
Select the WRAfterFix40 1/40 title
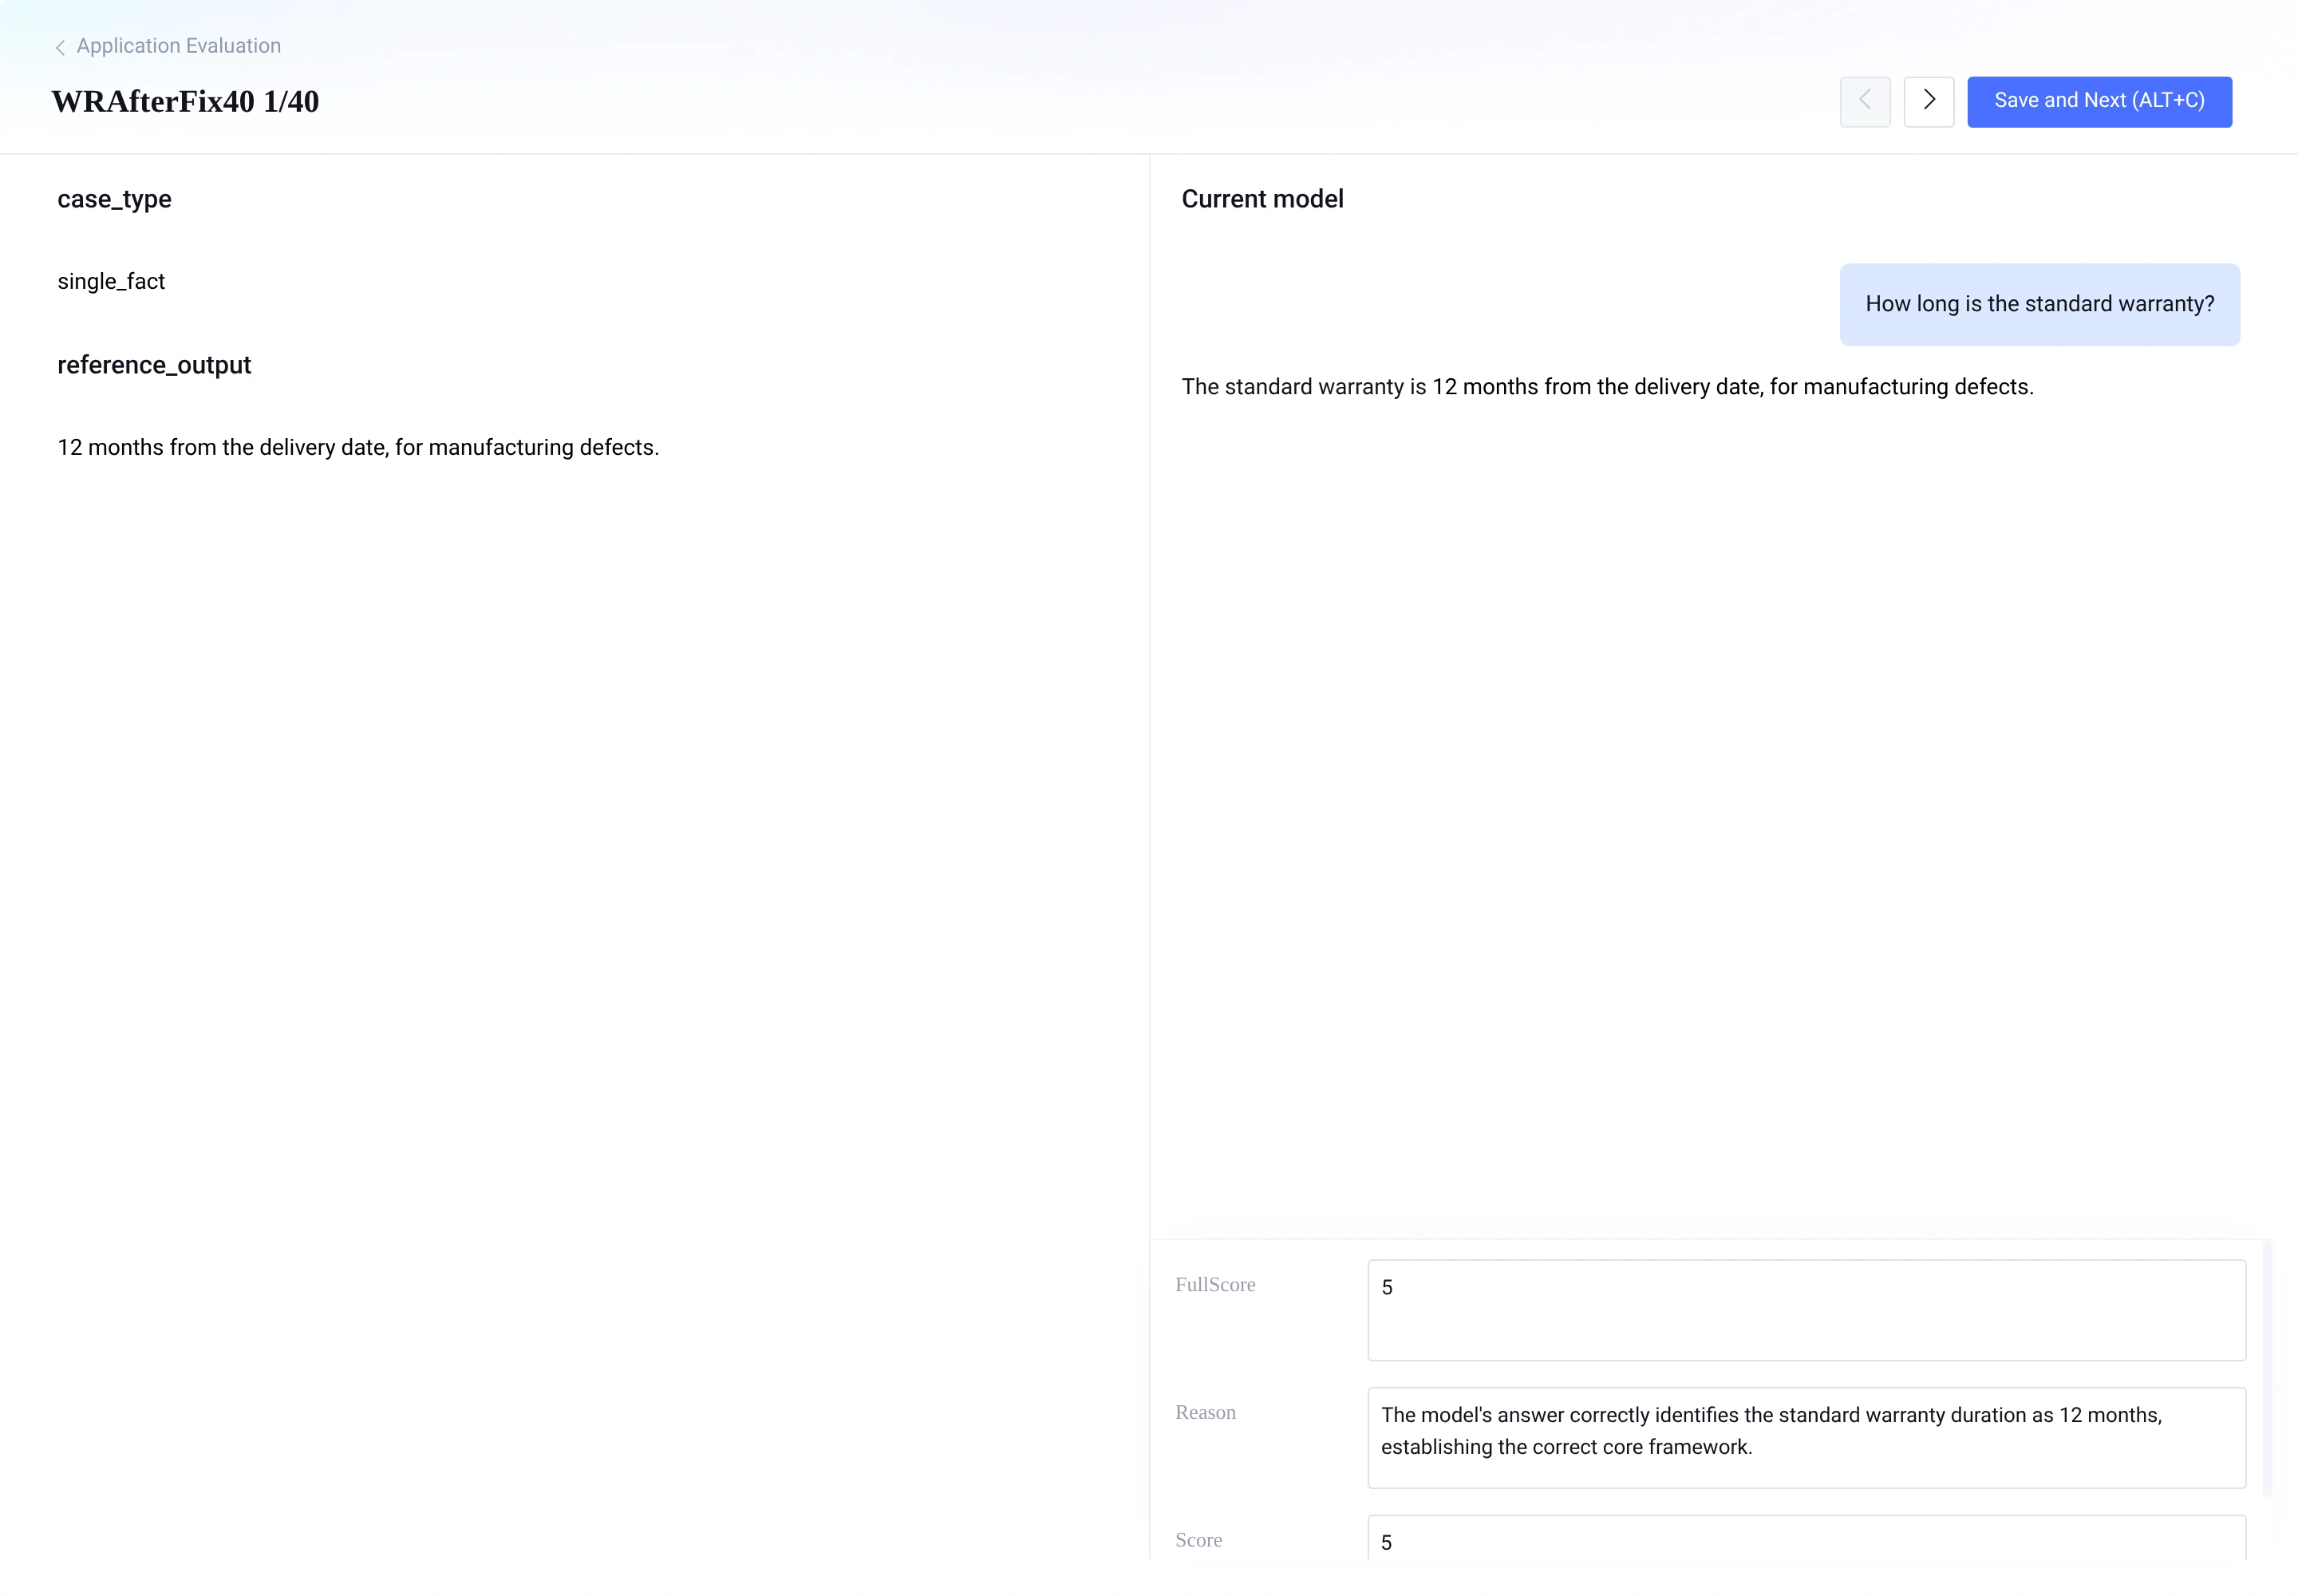click(x=185, y=102)
